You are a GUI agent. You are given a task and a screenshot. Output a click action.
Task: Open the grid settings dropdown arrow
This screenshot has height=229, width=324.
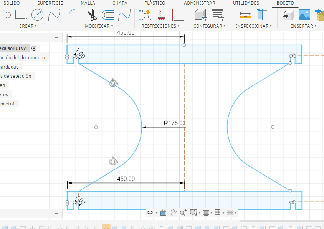point(223,212)
